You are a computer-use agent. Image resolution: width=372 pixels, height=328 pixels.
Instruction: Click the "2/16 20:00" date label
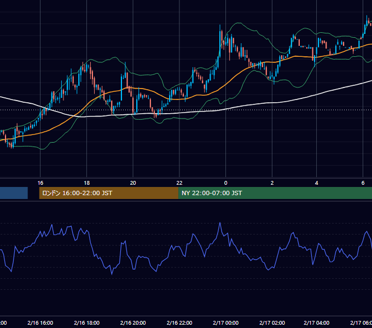coord(133,323)
